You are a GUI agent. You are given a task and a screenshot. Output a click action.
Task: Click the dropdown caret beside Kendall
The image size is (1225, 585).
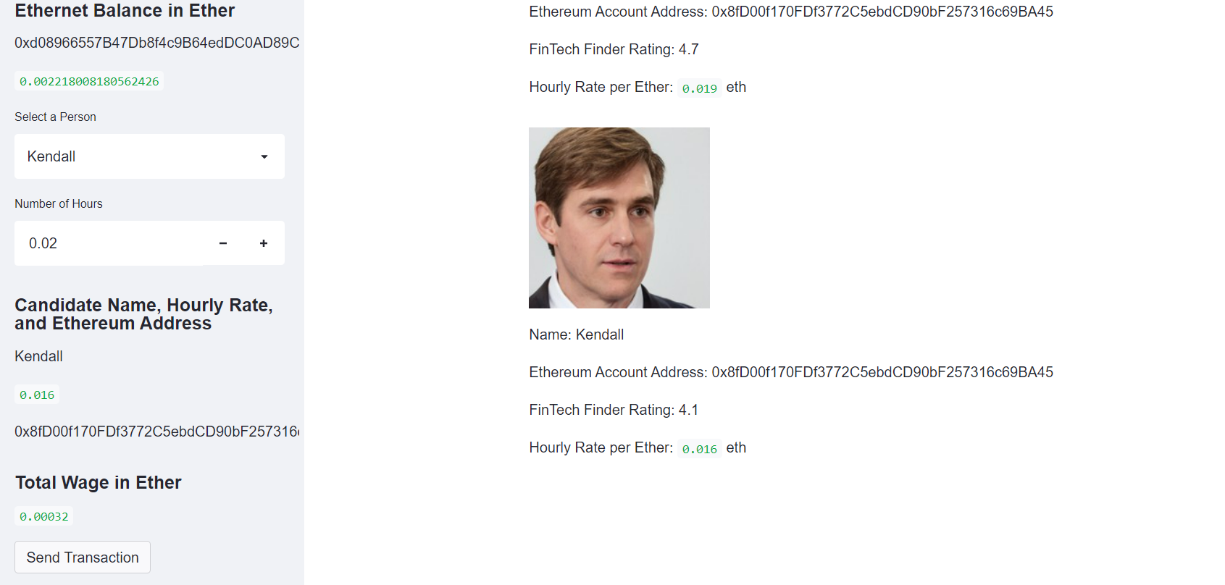tap(264, 156)
